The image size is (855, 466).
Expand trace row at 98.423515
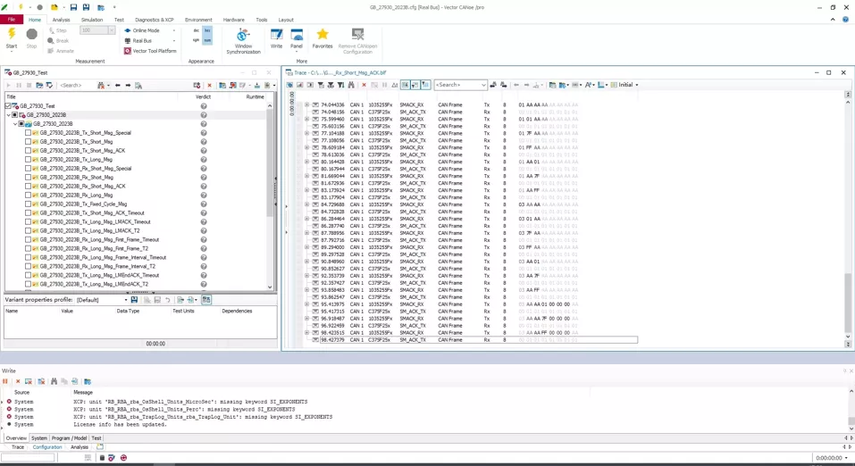coord(306,332)
